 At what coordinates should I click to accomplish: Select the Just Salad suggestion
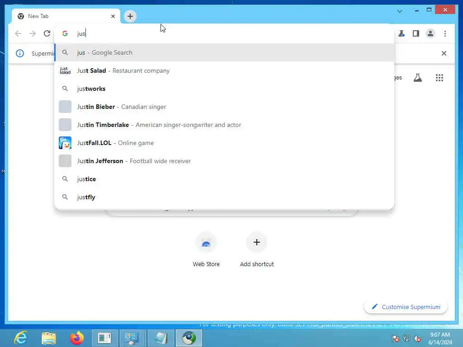click(224, 70)
